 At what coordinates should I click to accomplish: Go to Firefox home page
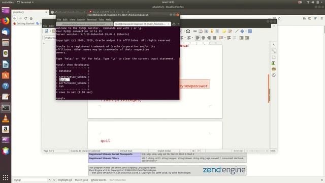click(x=31, y=18)
